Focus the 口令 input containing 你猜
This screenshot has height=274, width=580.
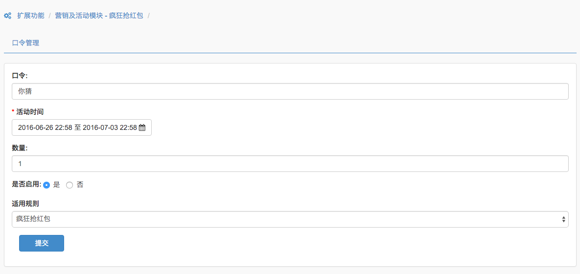290,91
